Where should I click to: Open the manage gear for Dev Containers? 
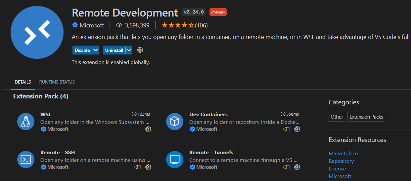coord(297,129)
